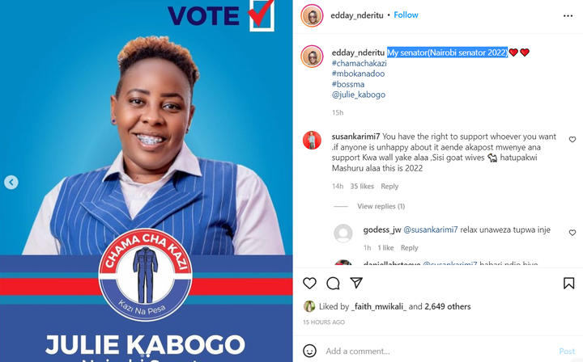Open susankarimi7's profile avatar
Screen dimensions: 583x362
[x=312, y=141]
